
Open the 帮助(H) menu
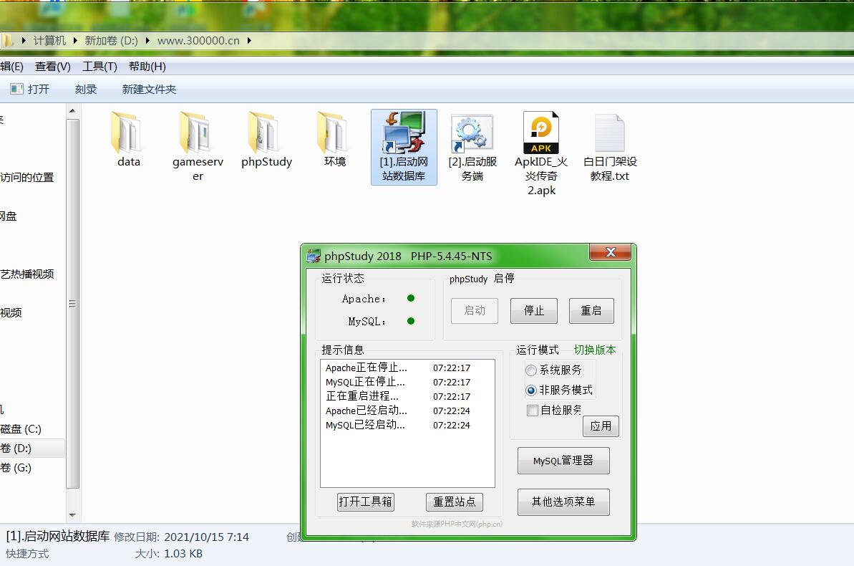point(147,67)
